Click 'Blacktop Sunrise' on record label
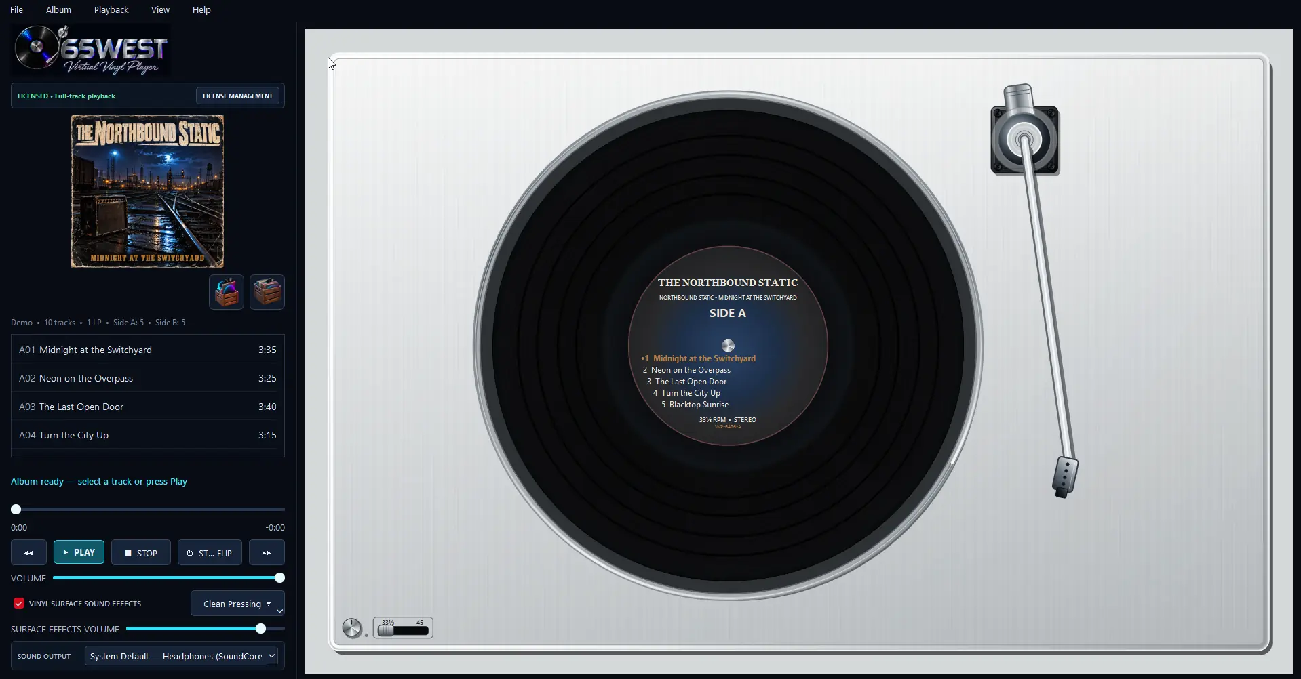 point(699,405)
